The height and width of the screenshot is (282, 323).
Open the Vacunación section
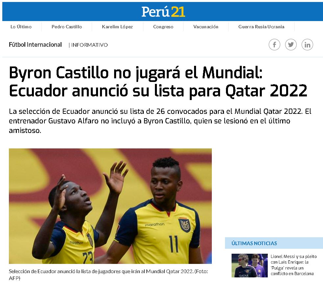coord(206,27)
